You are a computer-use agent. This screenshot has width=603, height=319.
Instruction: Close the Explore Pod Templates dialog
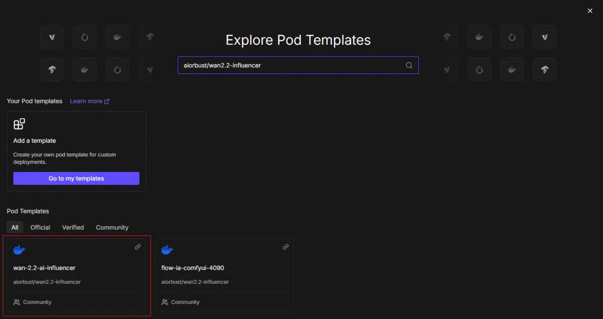tap(590, 11)
